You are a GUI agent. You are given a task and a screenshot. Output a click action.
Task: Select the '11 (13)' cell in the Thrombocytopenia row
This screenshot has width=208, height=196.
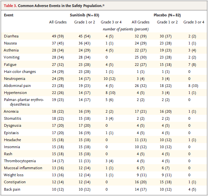[x=85, y=161]
